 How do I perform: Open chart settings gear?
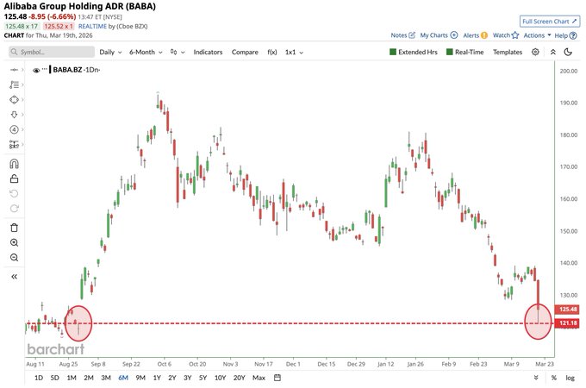[535, 52]
